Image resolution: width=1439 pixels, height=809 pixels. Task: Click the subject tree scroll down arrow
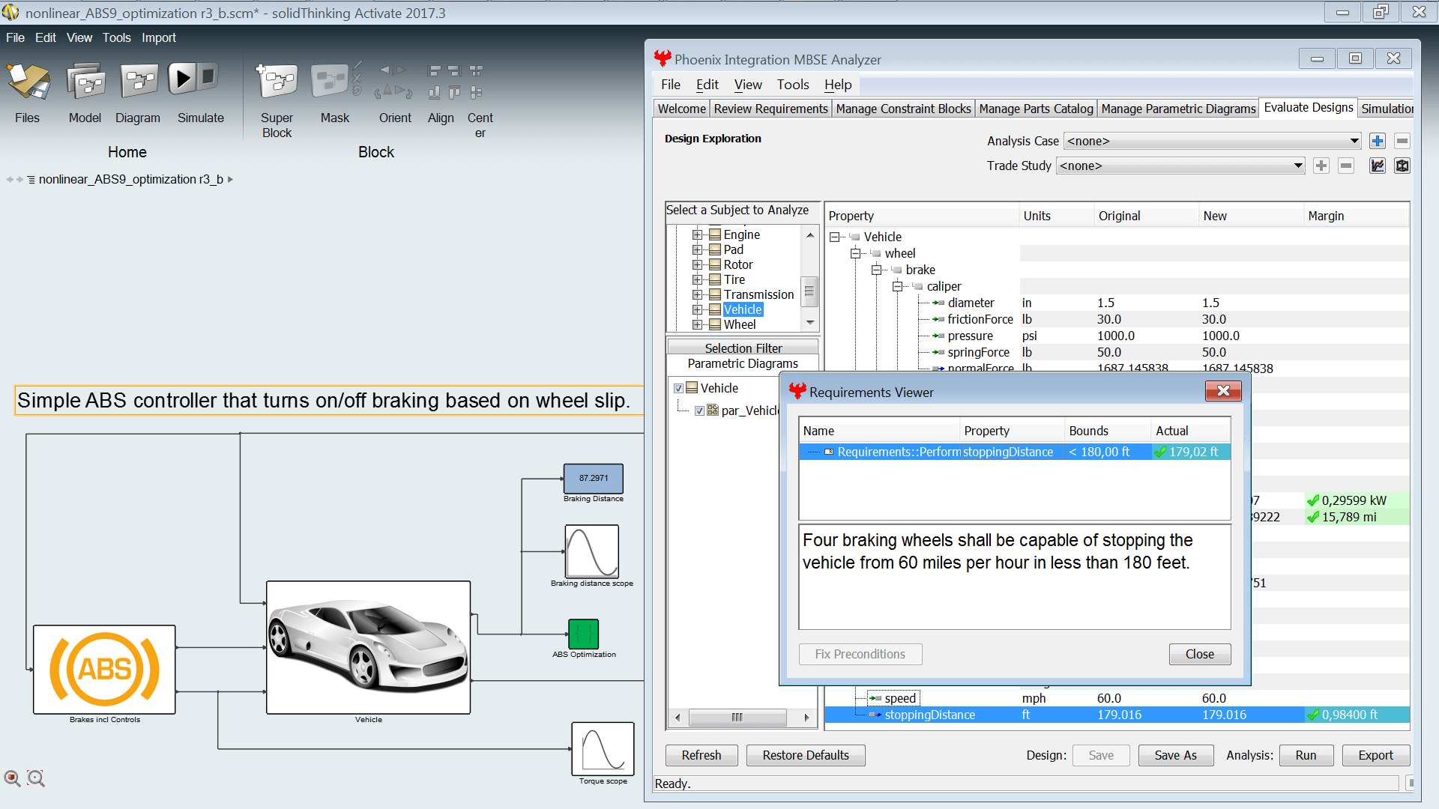pyautogui.click(x=809, y=322)
